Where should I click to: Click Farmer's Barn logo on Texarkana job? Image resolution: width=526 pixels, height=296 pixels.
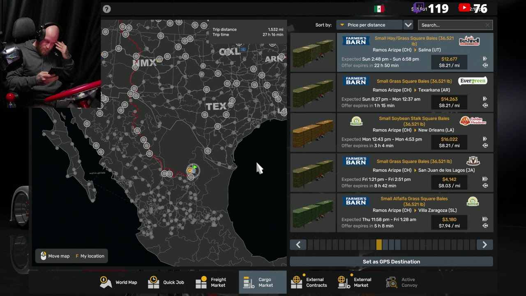356,81
